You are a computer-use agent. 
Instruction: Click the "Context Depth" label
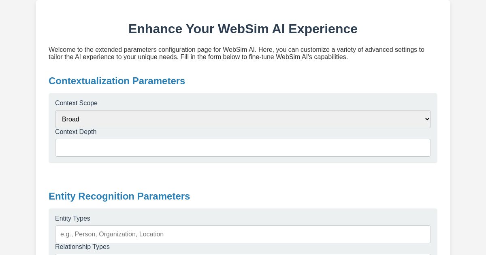pos(76,132)
